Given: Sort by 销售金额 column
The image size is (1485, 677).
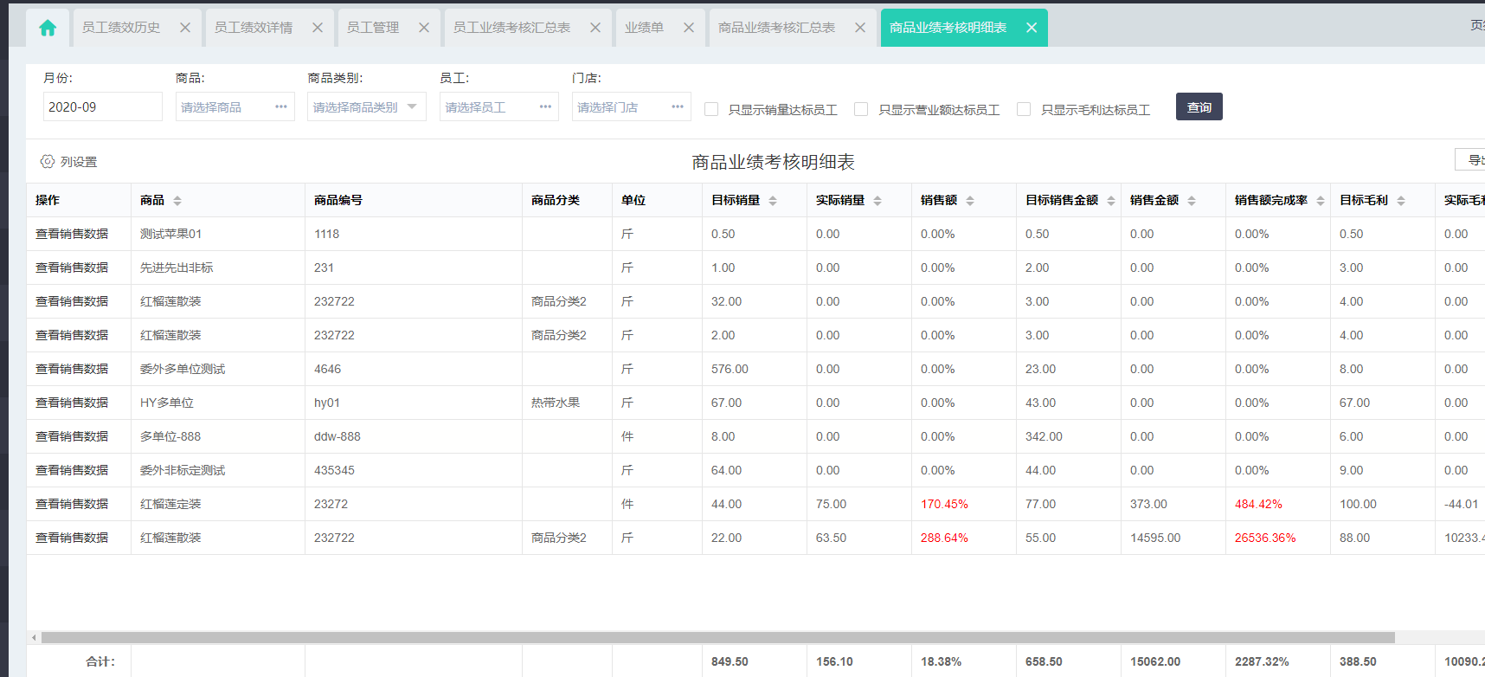Looking at the screenshot, I should pyautogui.click(x=1192, y=201).
